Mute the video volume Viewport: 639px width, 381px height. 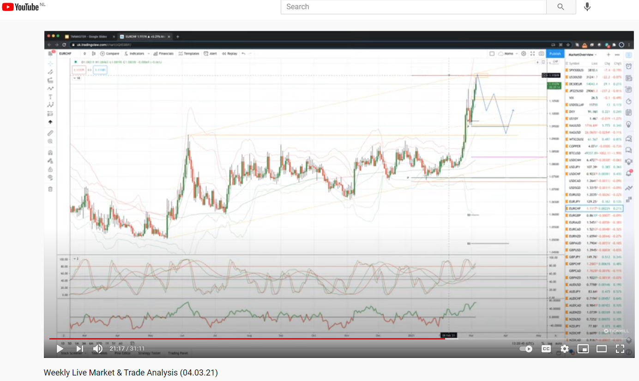point(98,349)
